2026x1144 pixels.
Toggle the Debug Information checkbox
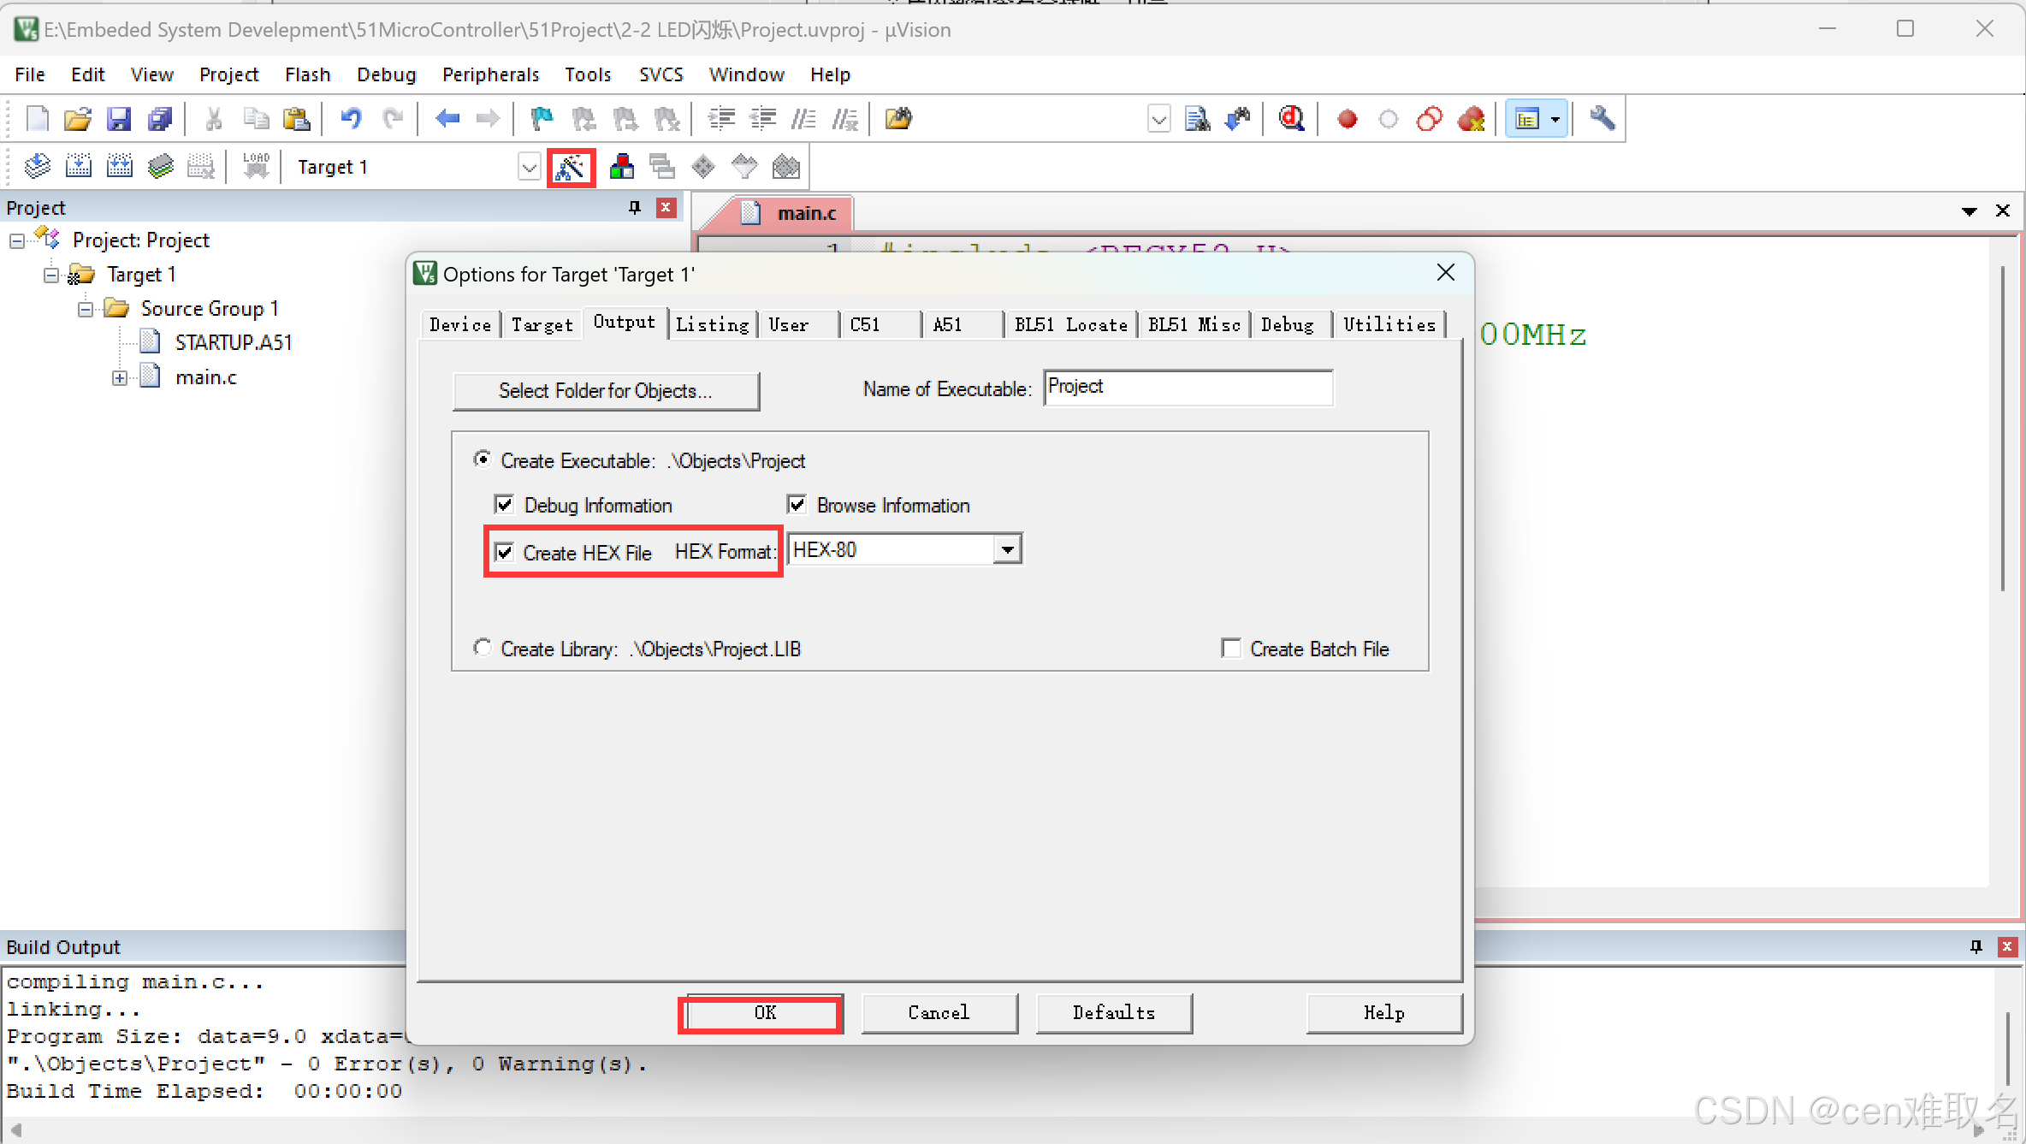(505, 505)
